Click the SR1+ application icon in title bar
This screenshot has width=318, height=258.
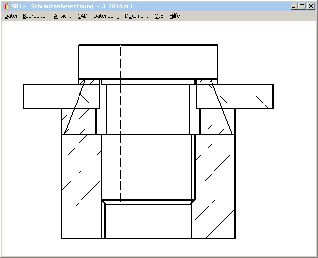[6, 6]
